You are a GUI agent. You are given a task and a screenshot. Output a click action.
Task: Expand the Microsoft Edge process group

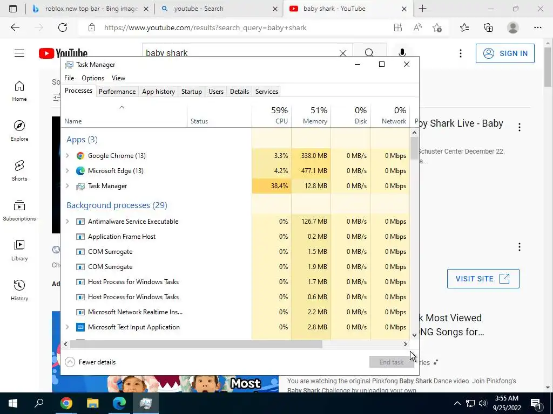[68, 171]
